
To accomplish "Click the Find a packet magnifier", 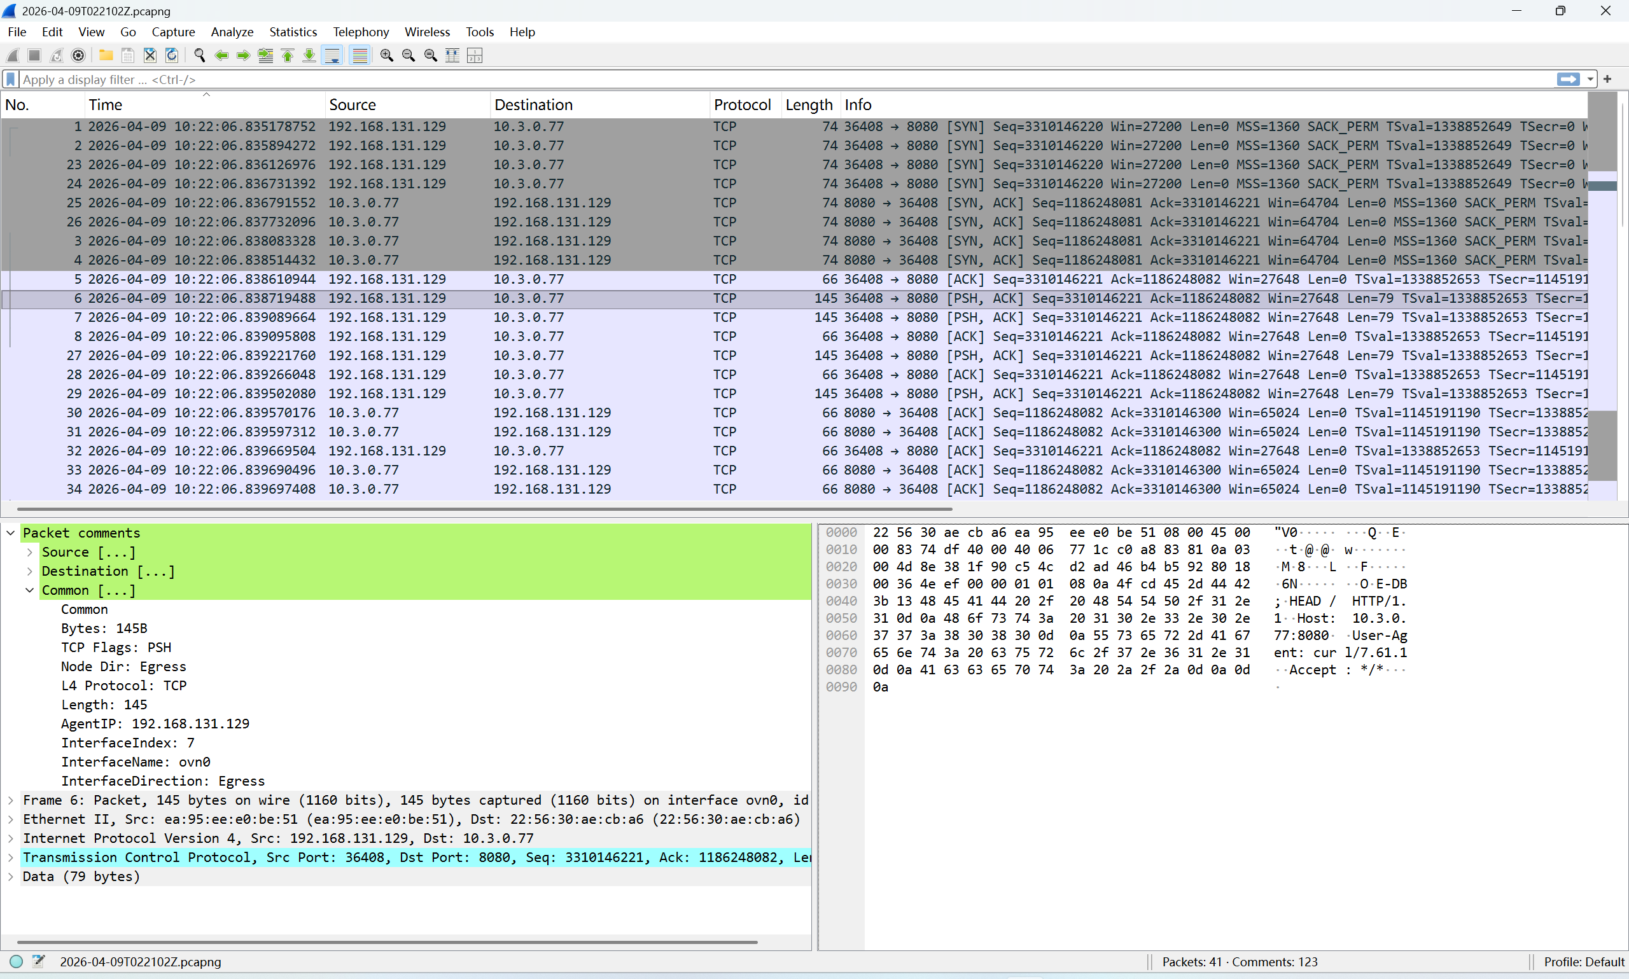I will tap(199, 55).
